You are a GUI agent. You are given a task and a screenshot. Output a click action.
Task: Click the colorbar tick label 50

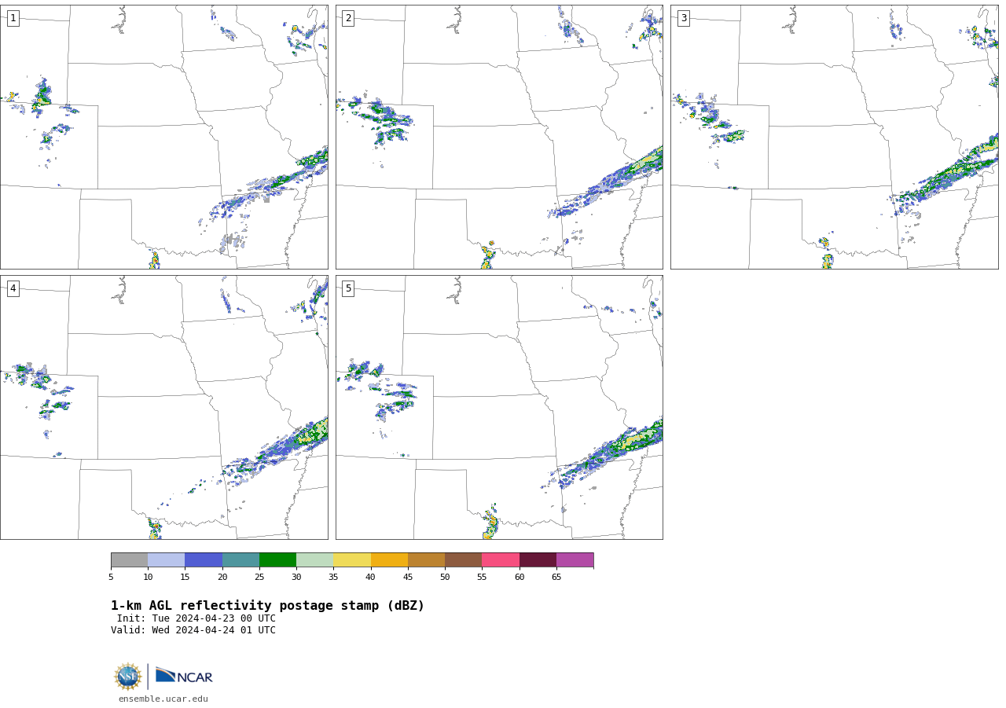coord(445,578)
